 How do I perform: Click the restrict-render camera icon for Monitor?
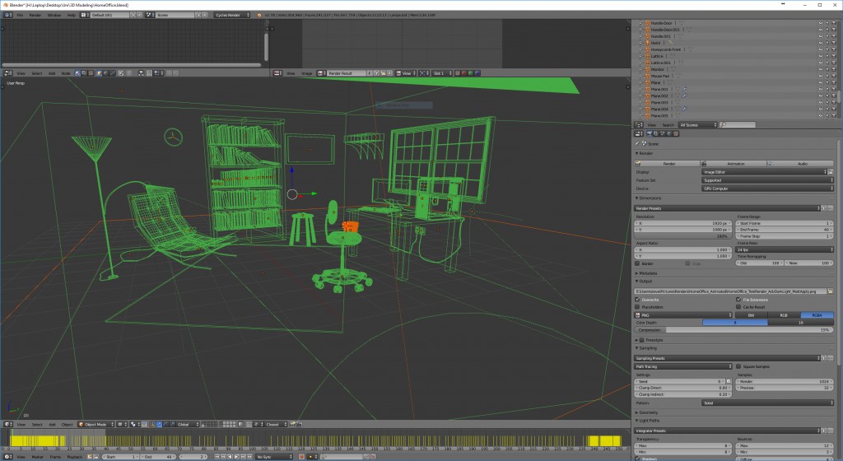click(x=835, y=69)
